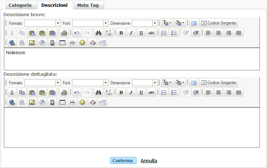Insert a smiley in short description editor
Viewport: 267px width, 168px height.
coord(83,43)
